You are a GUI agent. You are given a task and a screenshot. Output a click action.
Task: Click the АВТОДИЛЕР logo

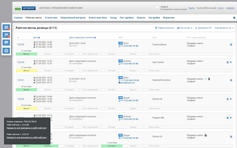point(29,8)
